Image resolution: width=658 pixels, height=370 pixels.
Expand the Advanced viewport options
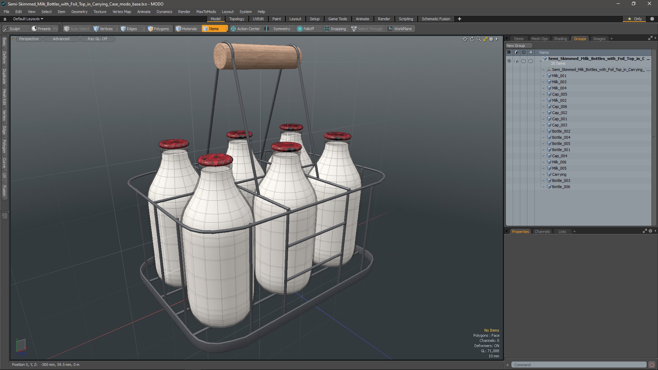pyautogui.click(x=61, y=39)
